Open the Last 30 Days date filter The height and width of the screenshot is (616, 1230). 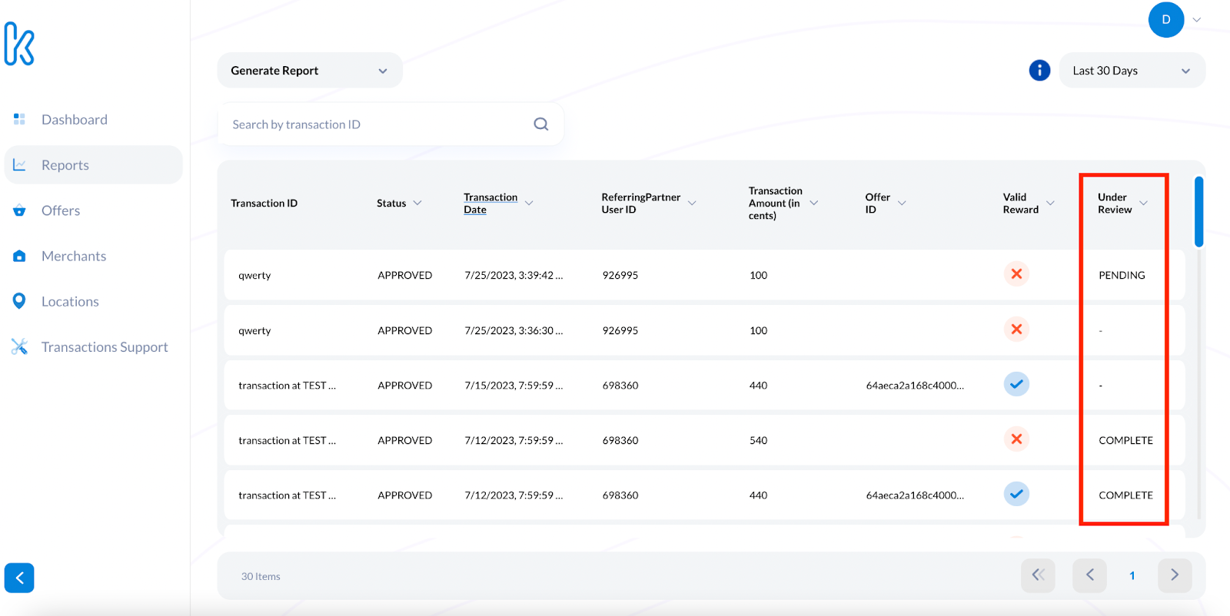point(1132,71)
